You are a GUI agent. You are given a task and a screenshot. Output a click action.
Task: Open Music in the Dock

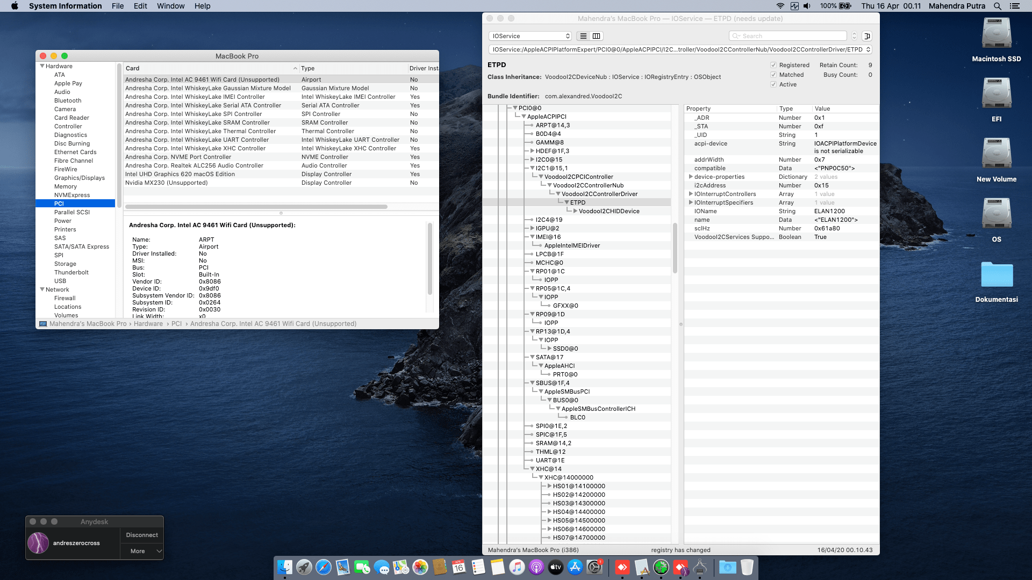517,567
